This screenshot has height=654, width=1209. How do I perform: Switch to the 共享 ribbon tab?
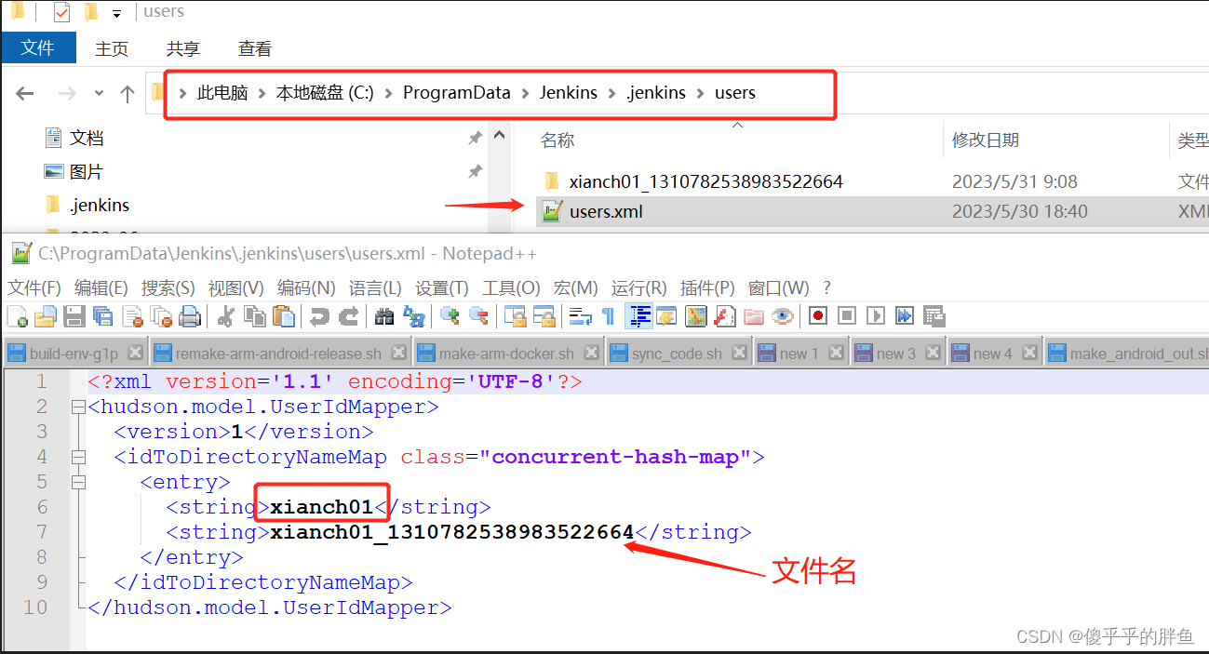coord(183,48)
